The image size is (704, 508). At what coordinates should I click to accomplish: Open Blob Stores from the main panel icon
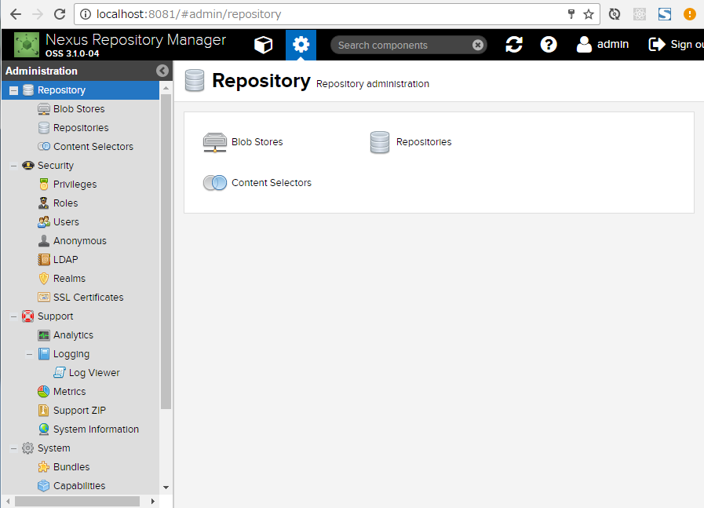pos(214,142)
